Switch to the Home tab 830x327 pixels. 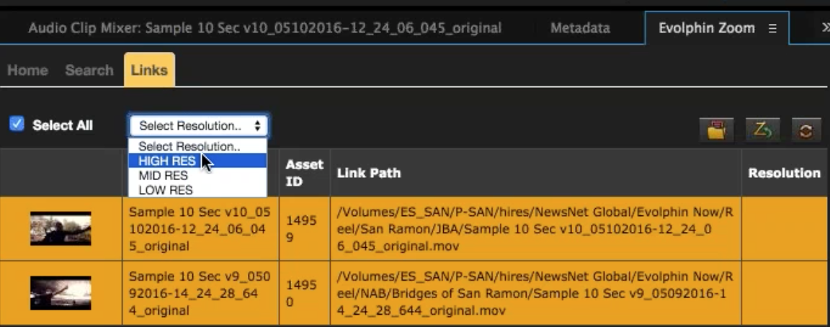pos(27,71)
